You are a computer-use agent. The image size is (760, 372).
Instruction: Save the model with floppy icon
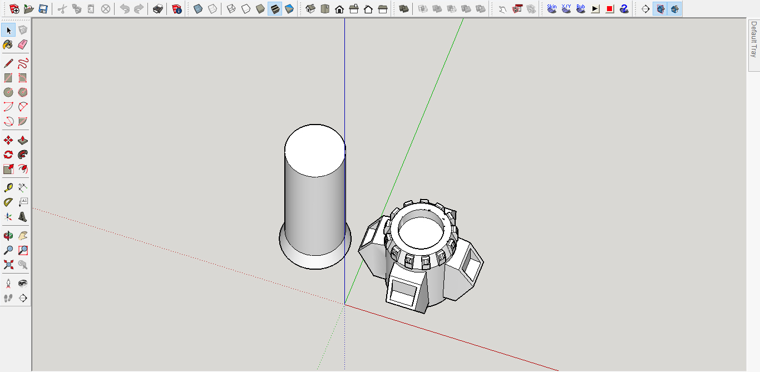[x=43, y=9]
